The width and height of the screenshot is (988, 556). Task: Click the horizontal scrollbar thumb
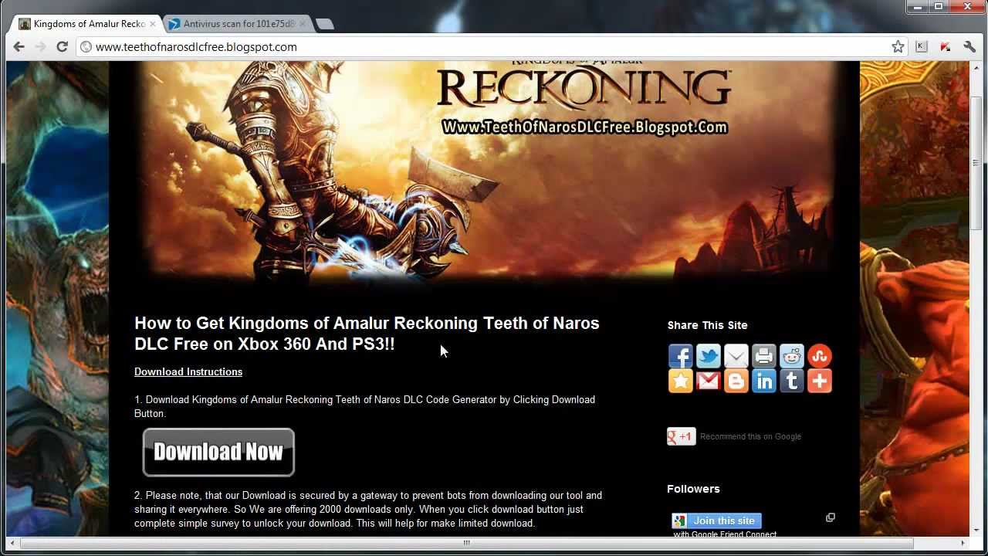(x=466, y=543)
